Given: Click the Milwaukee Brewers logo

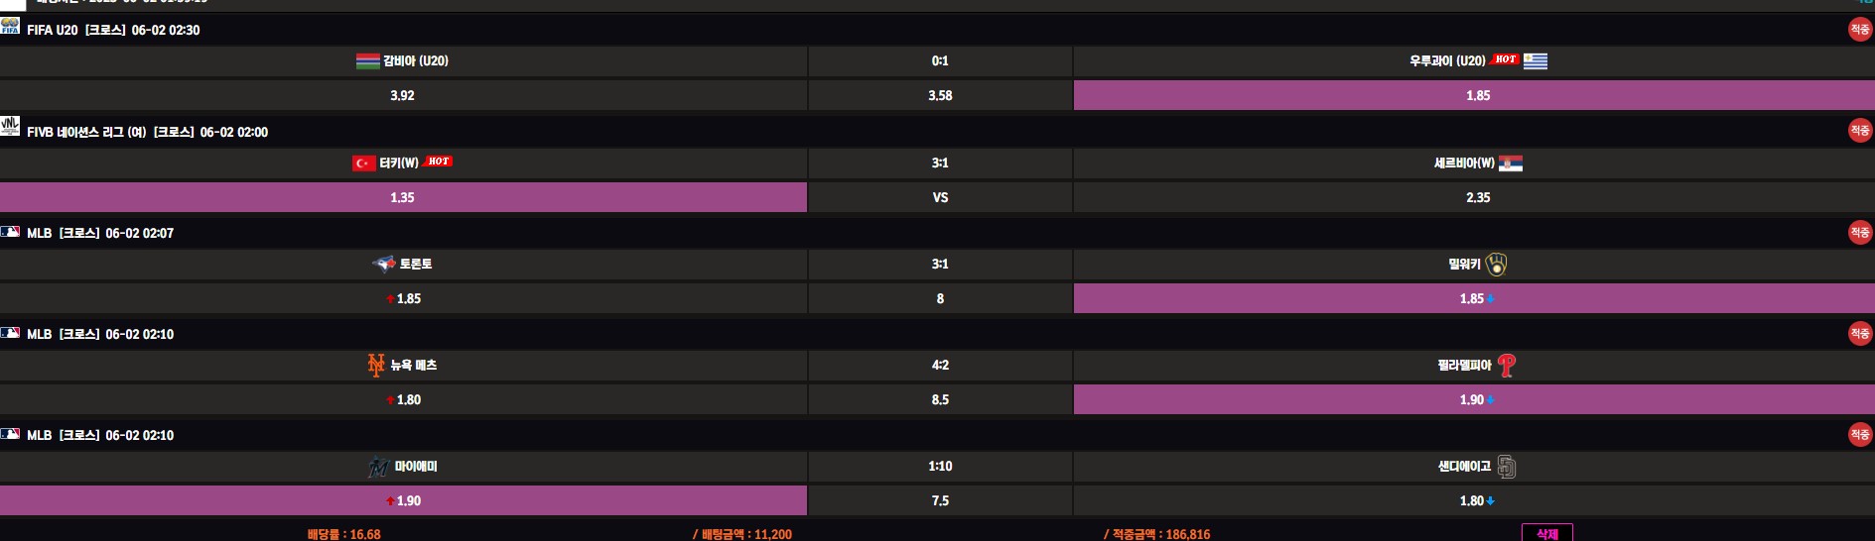Looking at the screenshot, I should pyautogui.click(x=1496, y=265).
